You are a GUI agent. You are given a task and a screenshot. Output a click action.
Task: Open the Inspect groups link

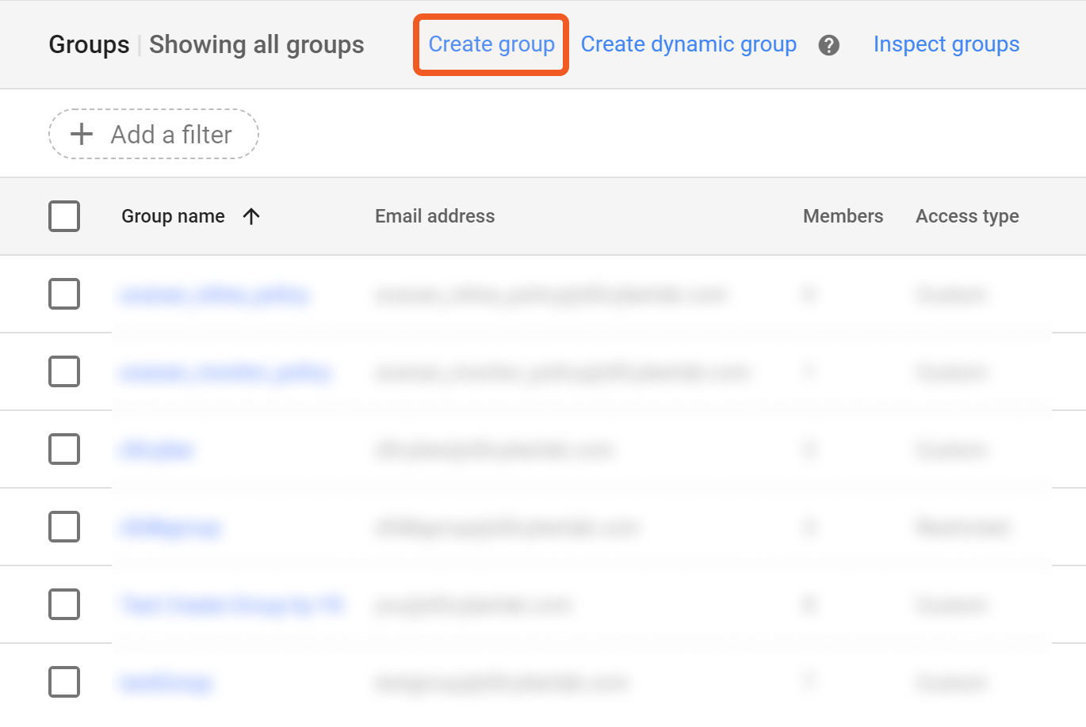point(946,44)
